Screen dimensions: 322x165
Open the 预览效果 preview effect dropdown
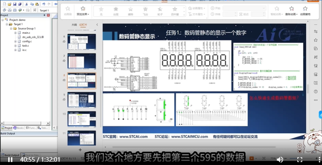(83, 11)
